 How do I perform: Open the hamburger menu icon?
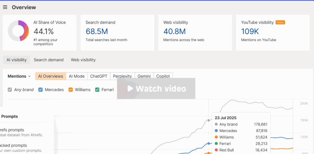pyautogui.click(x=5, y=7)
